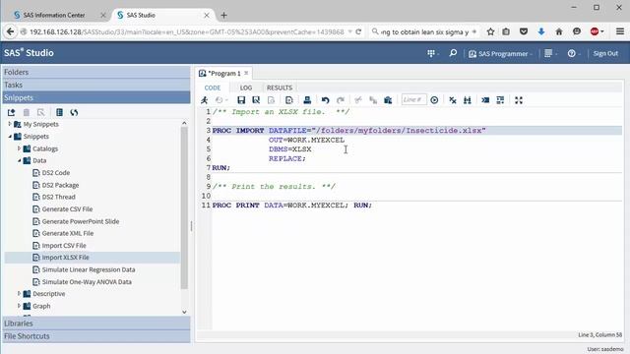Viewport: 630px width, 354px height.
Task: Switch to the RESULTS tab
Action: [x=280, y=88]
